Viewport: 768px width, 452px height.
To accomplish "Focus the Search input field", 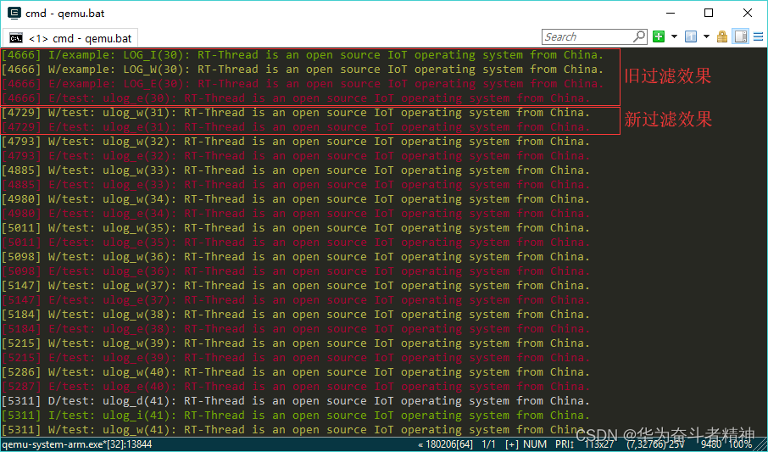I will (x=587, y=36).
